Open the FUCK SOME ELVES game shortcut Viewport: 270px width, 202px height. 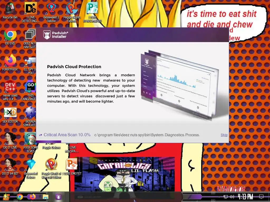coord(30,143)
